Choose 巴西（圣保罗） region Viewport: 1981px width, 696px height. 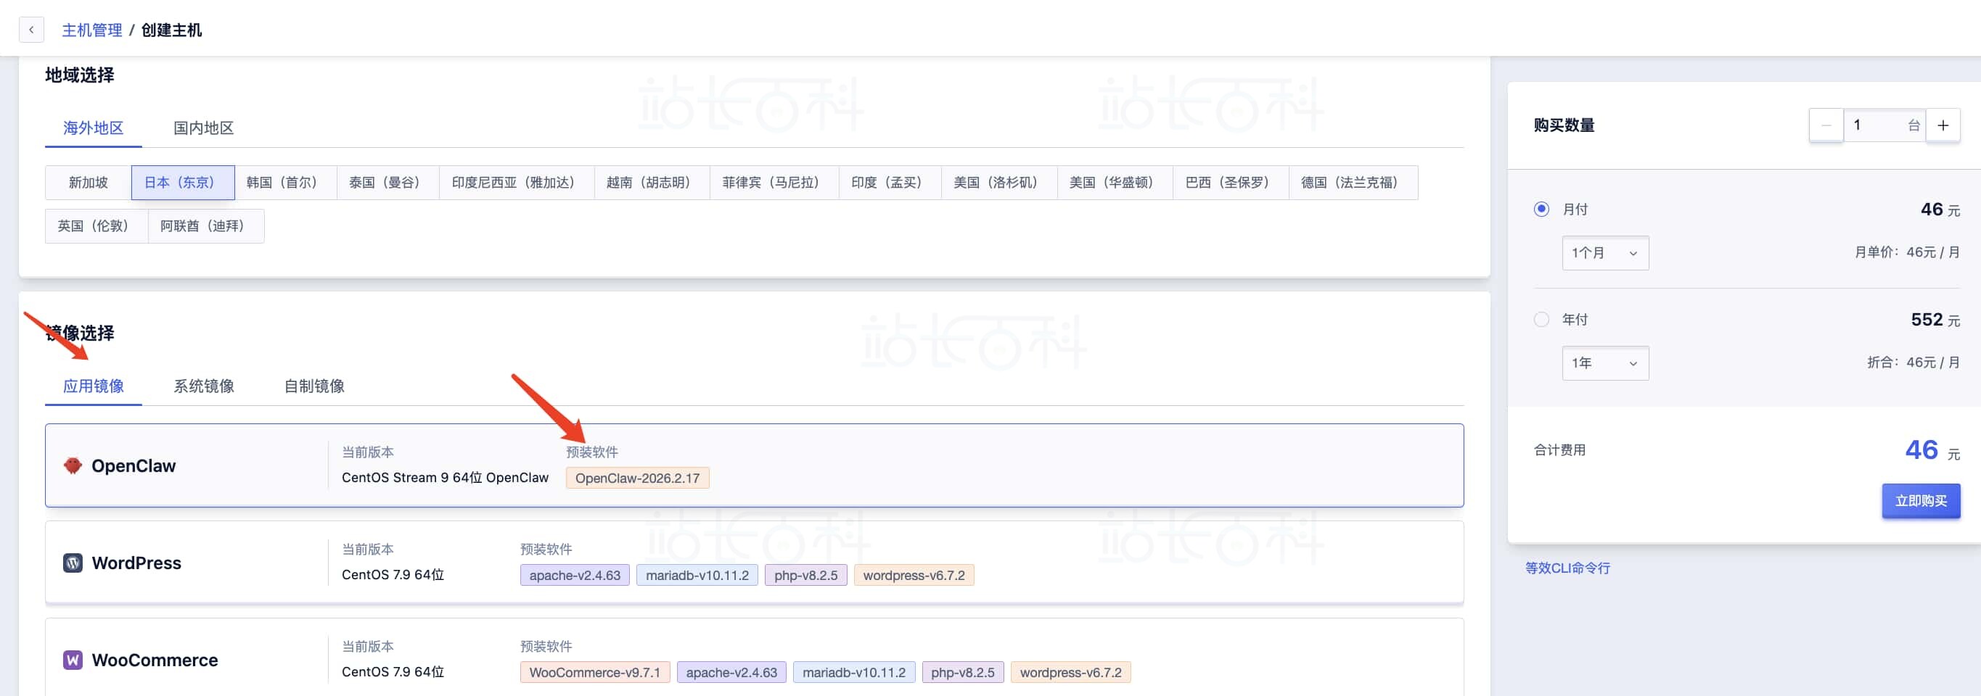(1231, 183)
